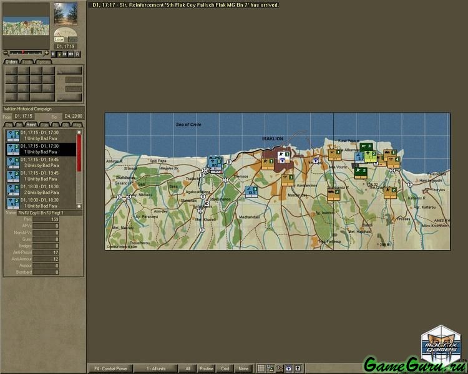Select first reinforcement row with unit 6.1
Image resolution: width=468 pixels, height=374 pixels.
tap(41, 136)
